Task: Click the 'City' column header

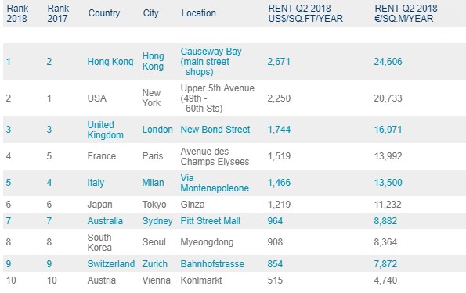Action: coord(150,13)
